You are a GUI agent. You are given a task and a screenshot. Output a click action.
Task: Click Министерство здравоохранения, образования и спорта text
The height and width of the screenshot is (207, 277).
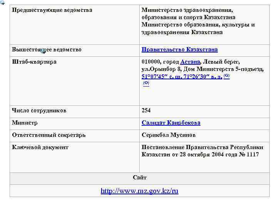click(188, 14)
